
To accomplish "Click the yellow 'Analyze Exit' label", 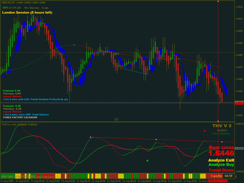I will click(221, 160).
